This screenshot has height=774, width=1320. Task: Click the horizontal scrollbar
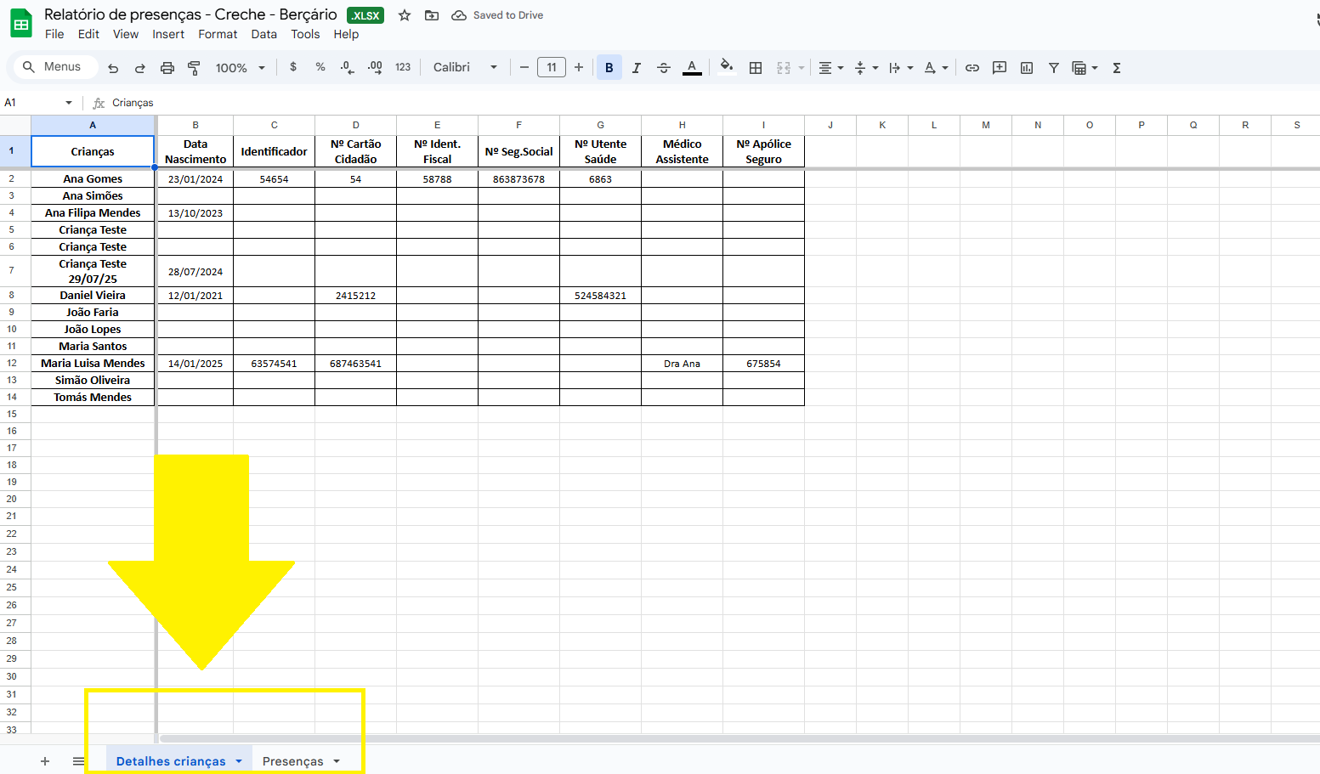[x=738, y=739]
